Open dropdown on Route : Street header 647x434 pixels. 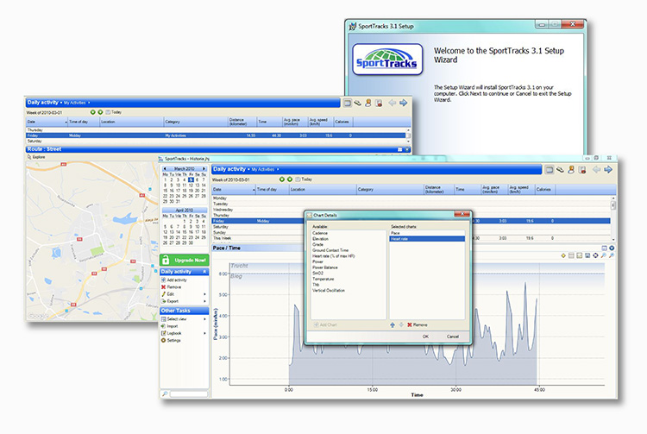(x=407, y=149)
